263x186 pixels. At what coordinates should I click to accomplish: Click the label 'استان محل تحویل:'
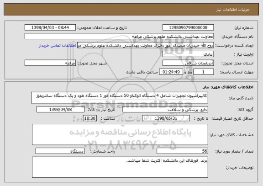tap(237, 63)
